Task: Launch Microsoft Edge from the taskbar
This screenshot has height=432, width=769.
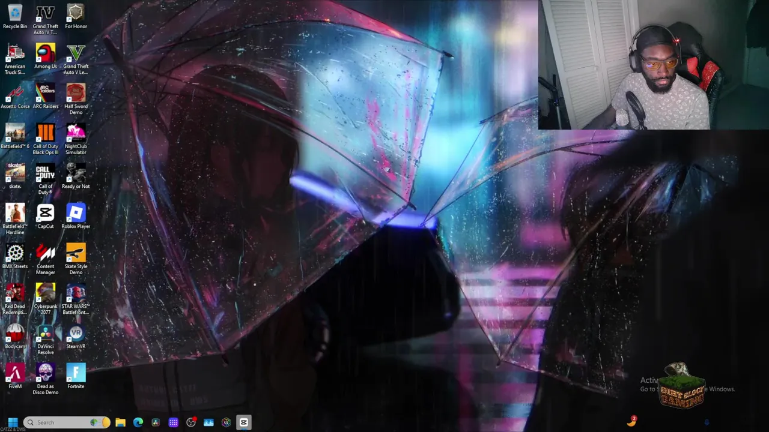Action: [138, 422]
